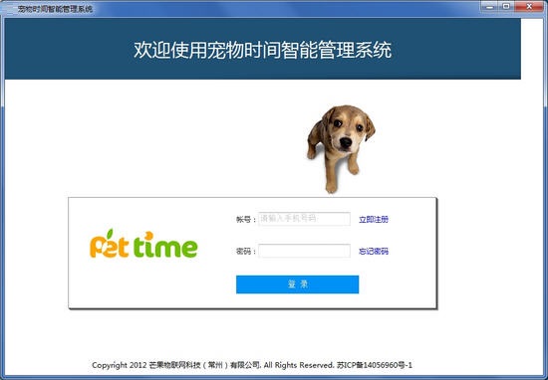Click the blue 登录 login button
The height and width of the screenshot is (380, 548).
tap(298, 285)
